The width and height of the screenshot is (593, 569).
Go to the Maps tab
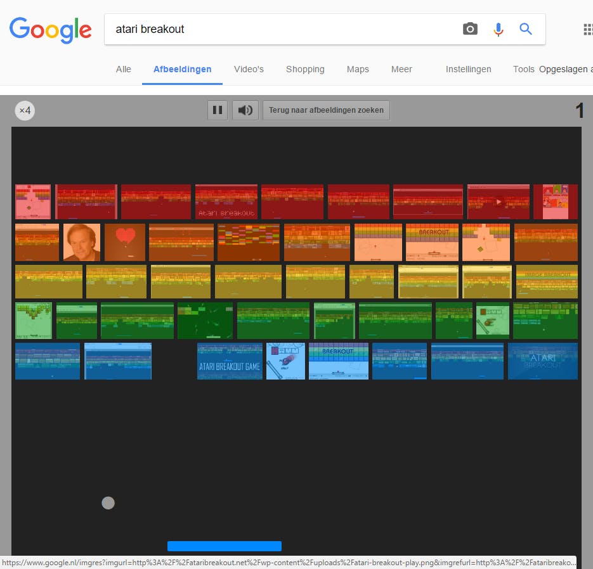coord(358,69)
